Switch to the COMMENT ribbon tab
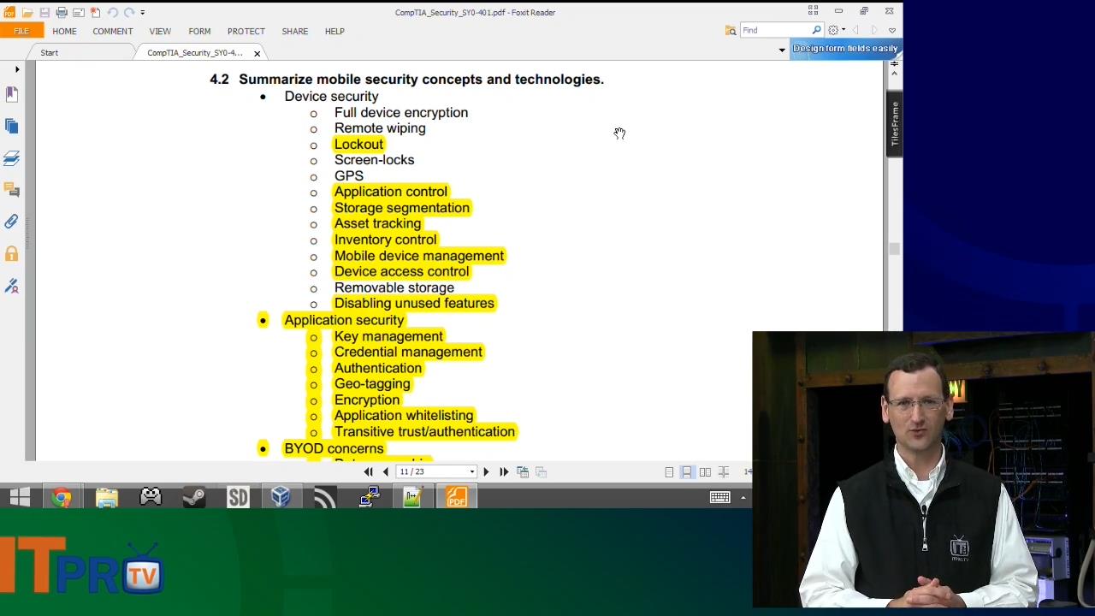The height and width of the screenshot is (616, 1095). pyautogui.click(x=113, y=31)
